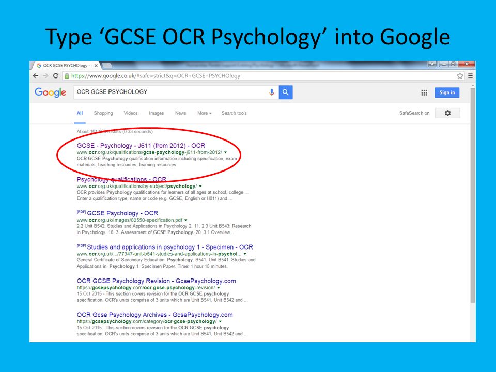Click the Chrome user profile button in title bar
Image resolution: width=496 pixels, height=372 pixels.
point(432,64)
